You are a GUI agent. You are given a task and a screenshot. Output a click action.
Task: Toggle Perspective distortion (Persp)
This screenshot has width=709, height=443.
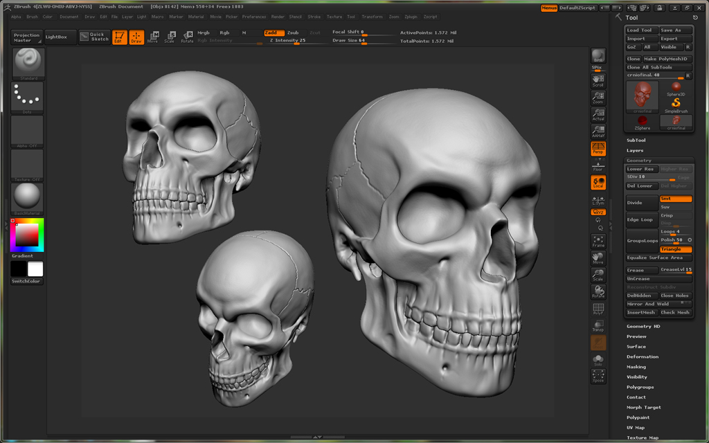[598, 148]
